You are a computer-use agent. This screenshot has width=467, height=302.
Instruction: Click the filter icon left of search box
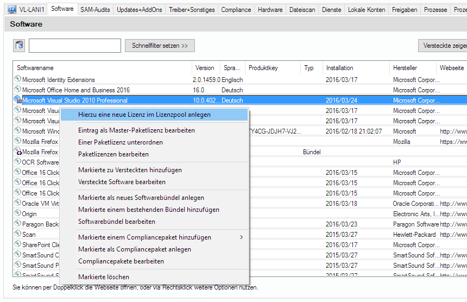(19, 46)
